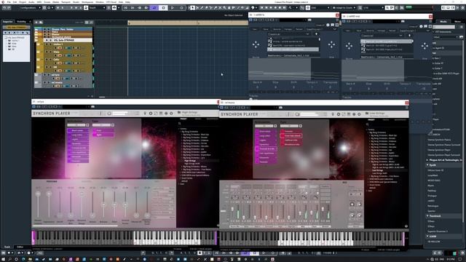Open the MIDI menu
This screenshot has width=466, height=262.
point(39,1)
